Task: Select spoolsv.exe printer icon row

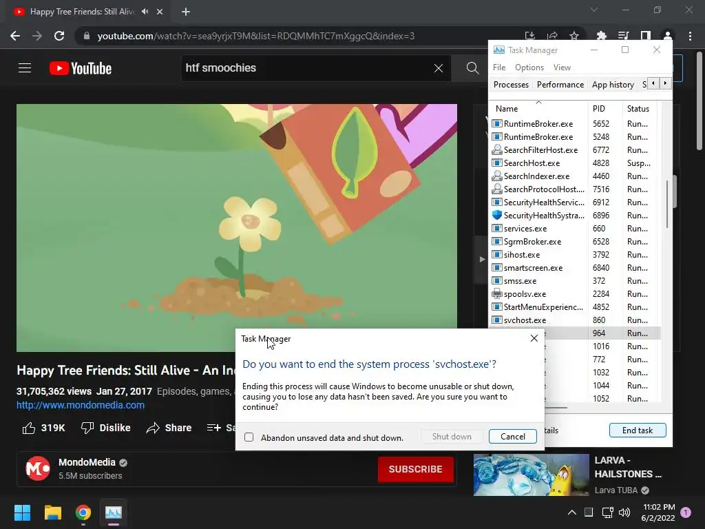Action: tap(575, 294)
